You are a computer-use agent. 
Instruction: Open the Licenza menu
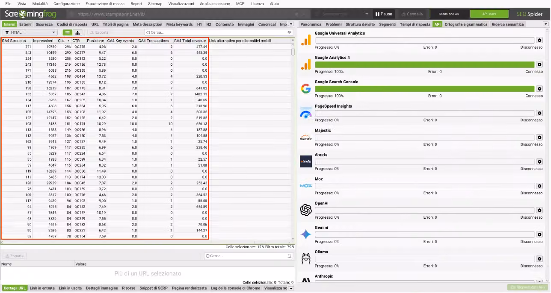pos(257,3)
